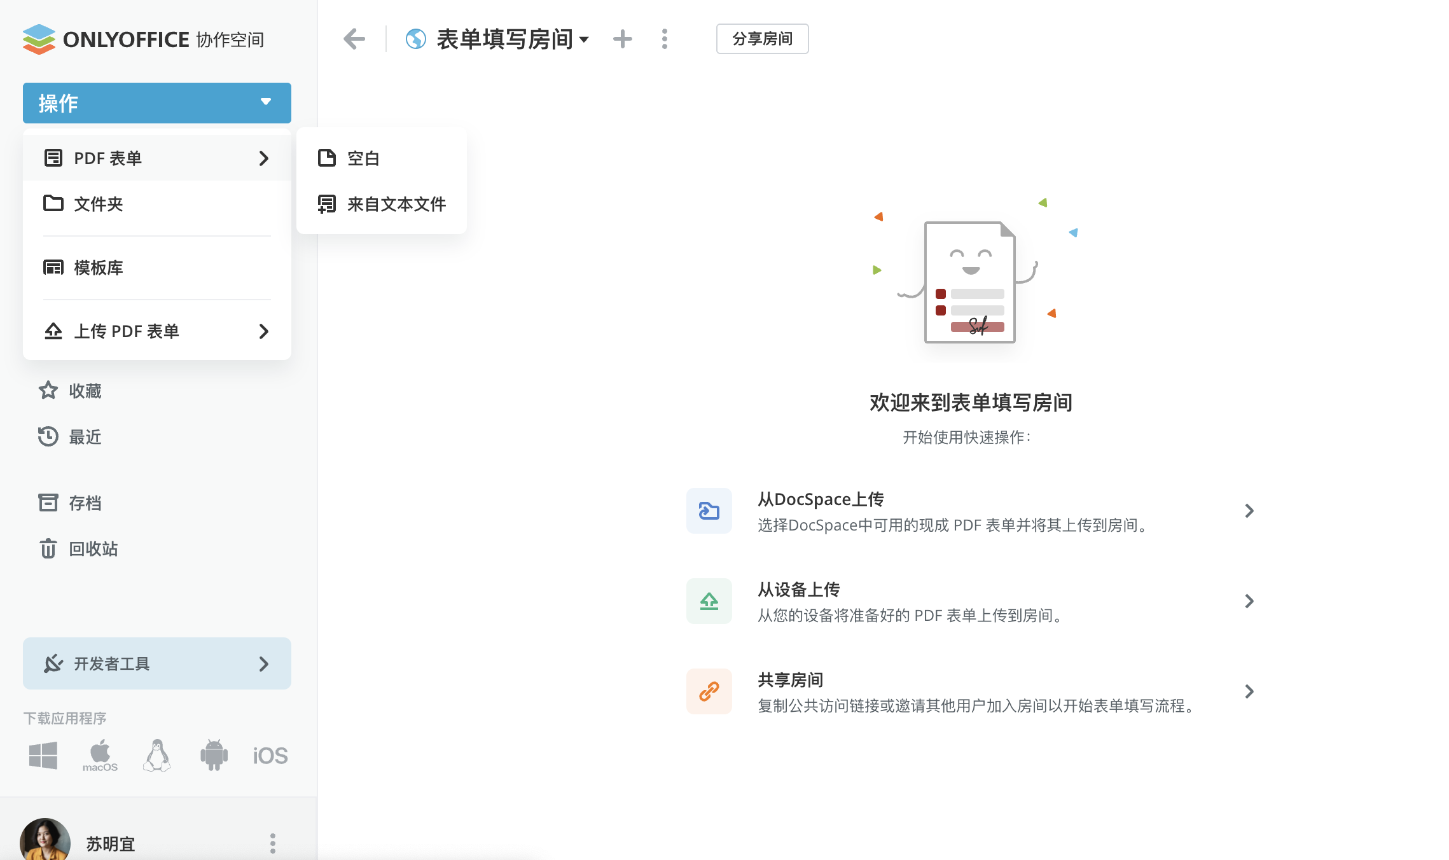1449x860 pixels.
Task: Open 回收站 in the sidebar
Action: tap(94, 548)
